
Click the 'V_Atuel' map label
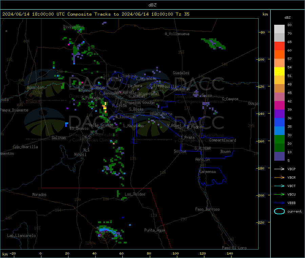point(174,125)
